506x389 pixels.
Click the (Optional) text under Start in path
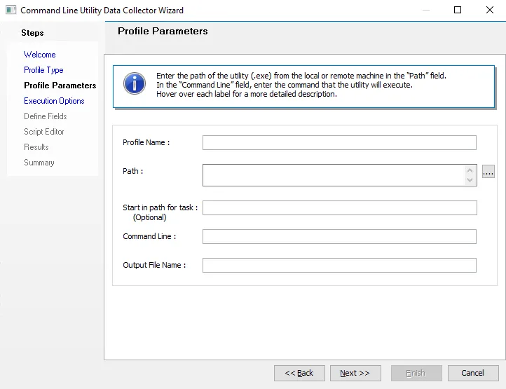(x=150, y=217)
